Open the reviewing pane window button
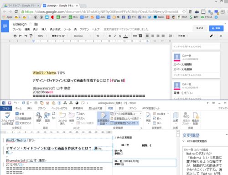The image size is (228, 175). 124,123
